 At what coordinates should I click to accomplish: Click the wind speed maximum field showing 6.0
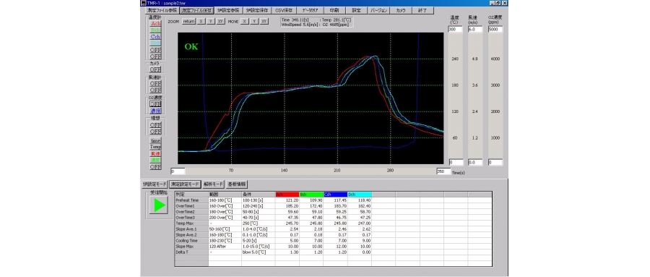coord(475,30)
